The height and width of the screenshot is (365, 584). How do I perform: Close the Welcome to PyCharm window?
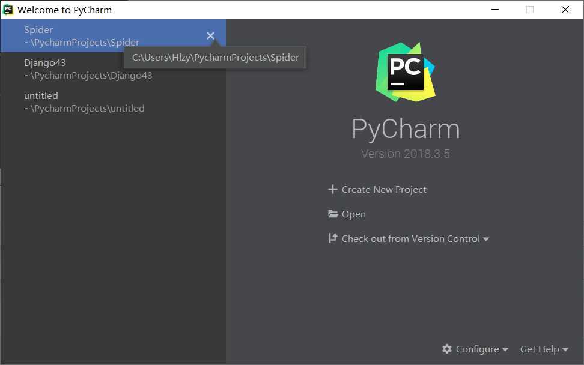(565, 10)
